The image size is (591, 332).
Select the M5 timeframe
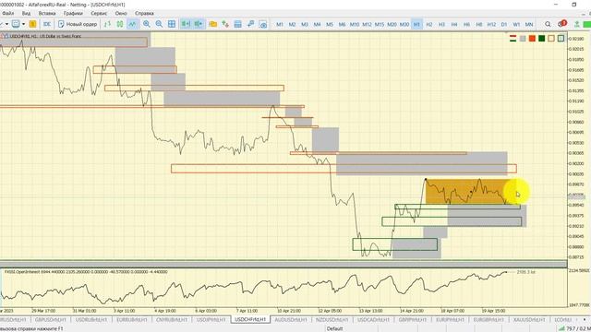[x=330, y=24]
